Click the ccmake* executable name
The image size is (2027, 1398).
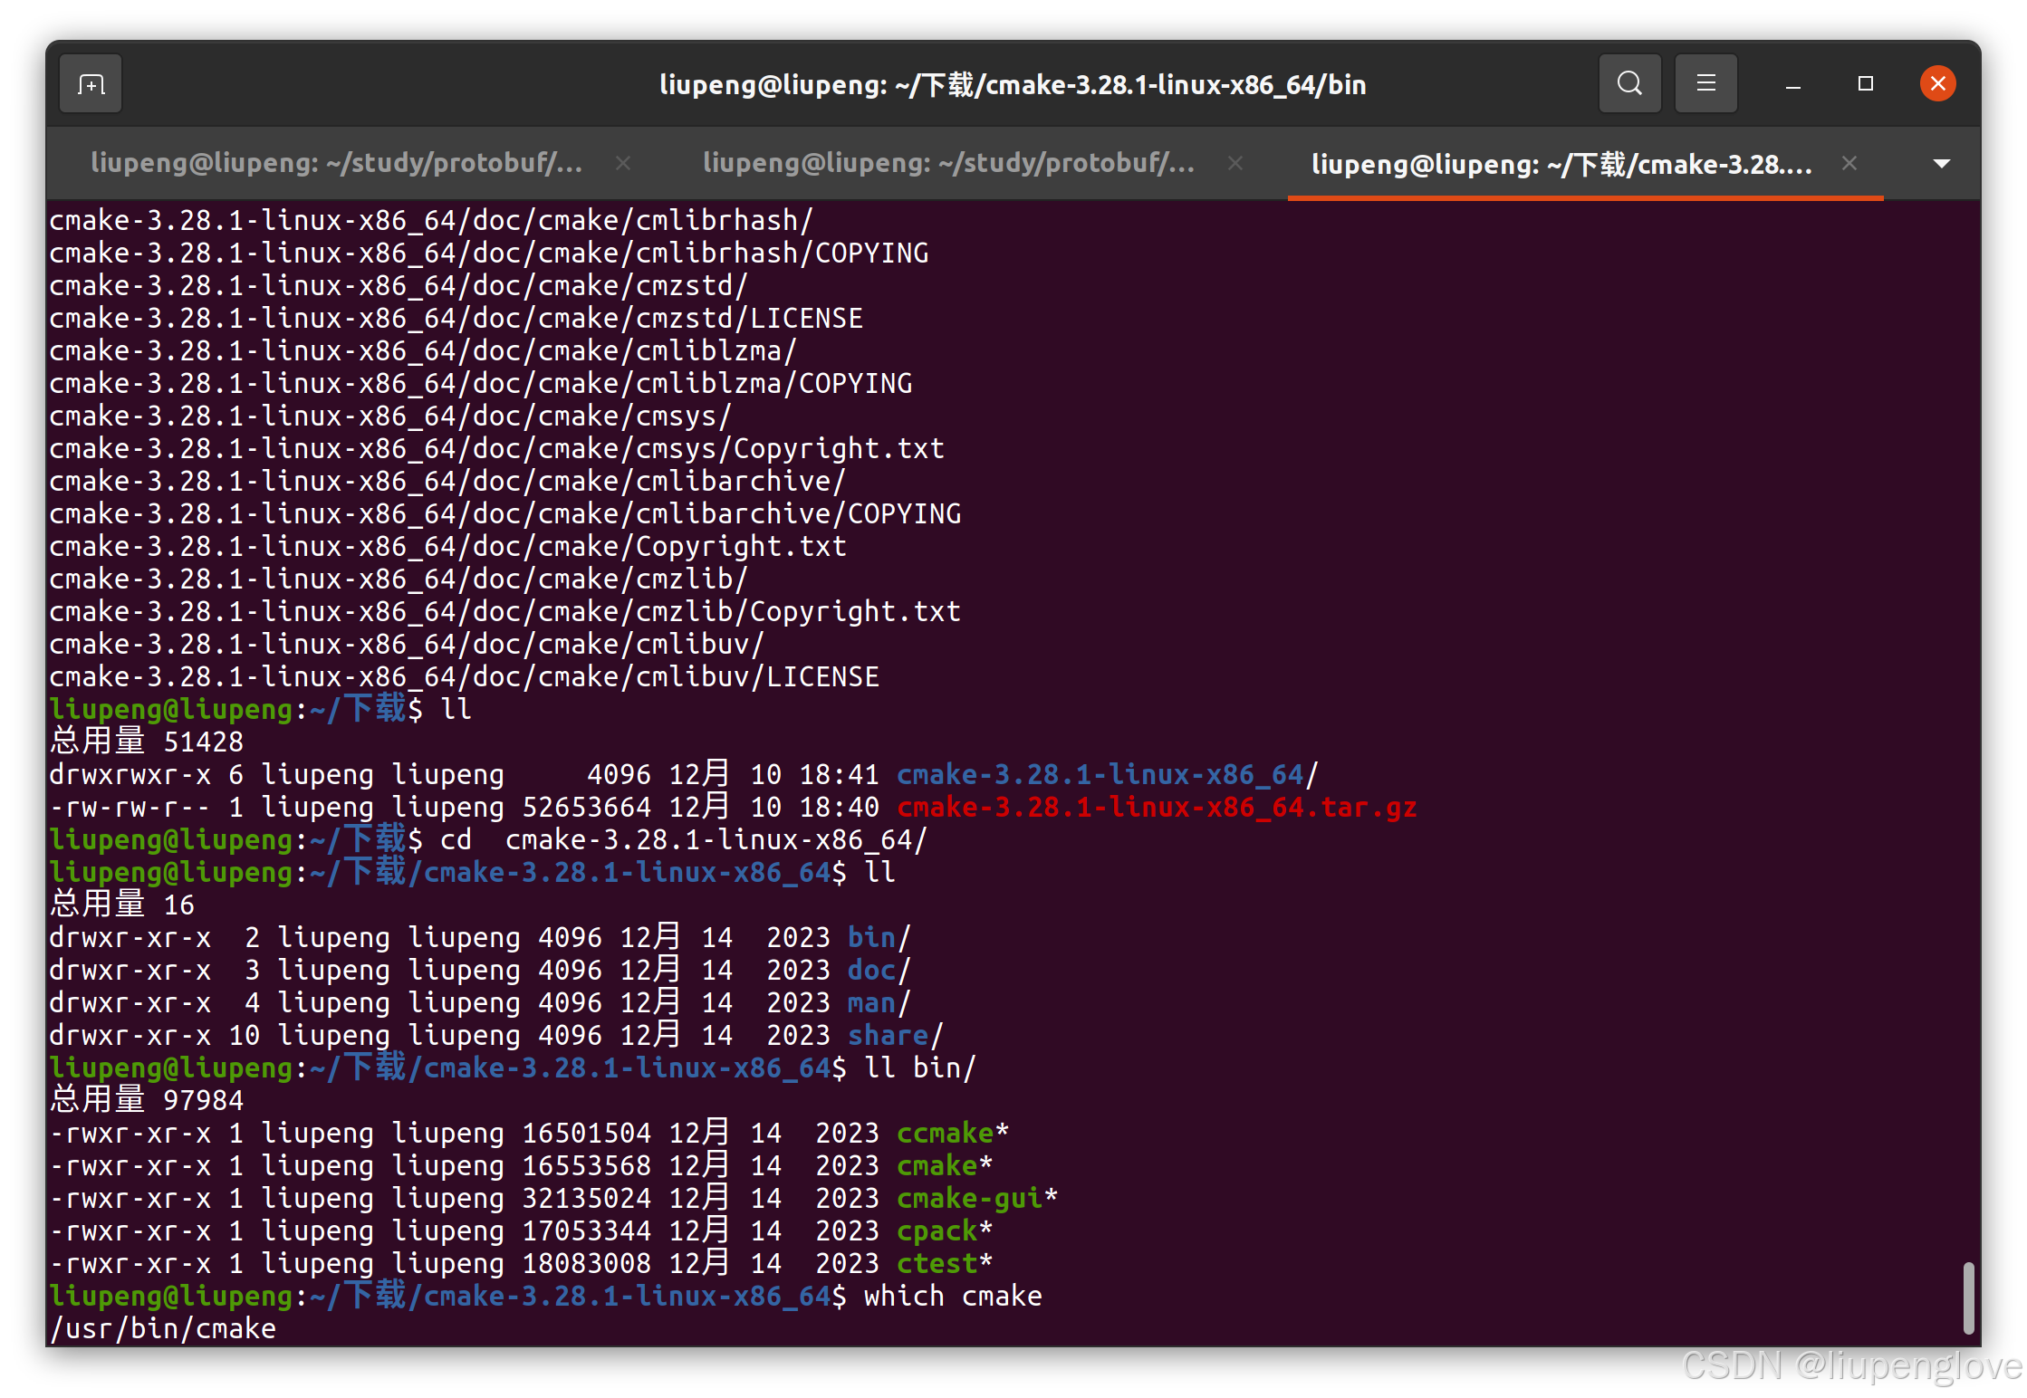coord(952,1133)
